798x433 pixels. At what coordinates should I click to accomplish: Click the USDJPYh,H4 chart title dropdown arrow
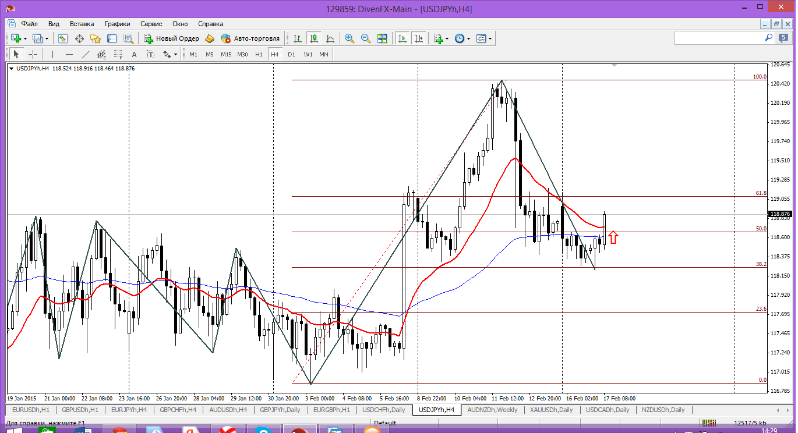pyautogui.click(x=12, y=69)
